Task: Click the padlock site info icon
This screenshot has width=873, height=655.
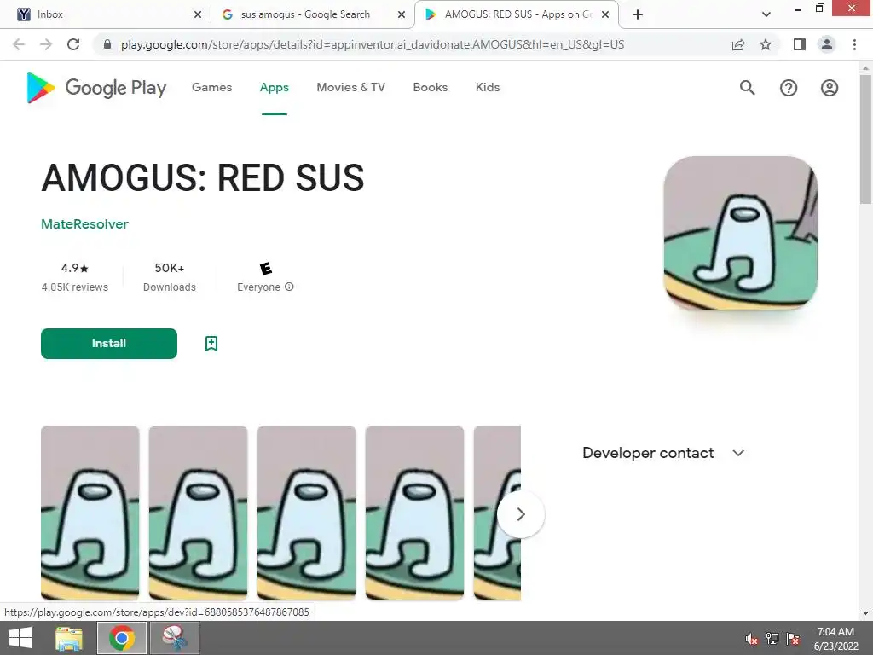Action: 107,44
